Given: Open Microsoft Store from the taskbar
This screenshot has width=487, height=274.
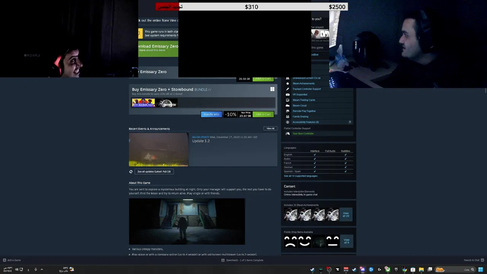Looking at the screenshot, I should (x=413, y=269).
